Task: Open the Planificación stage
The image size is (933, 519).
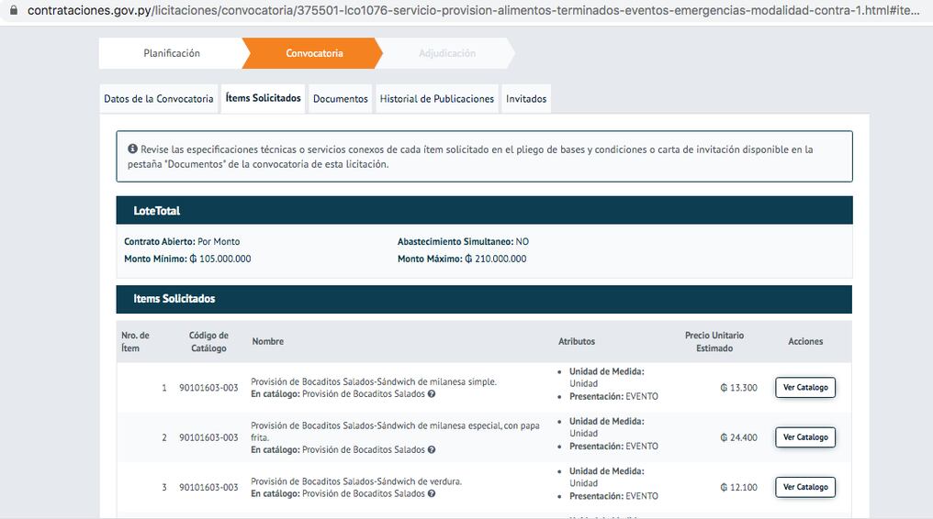Action: 172,53
